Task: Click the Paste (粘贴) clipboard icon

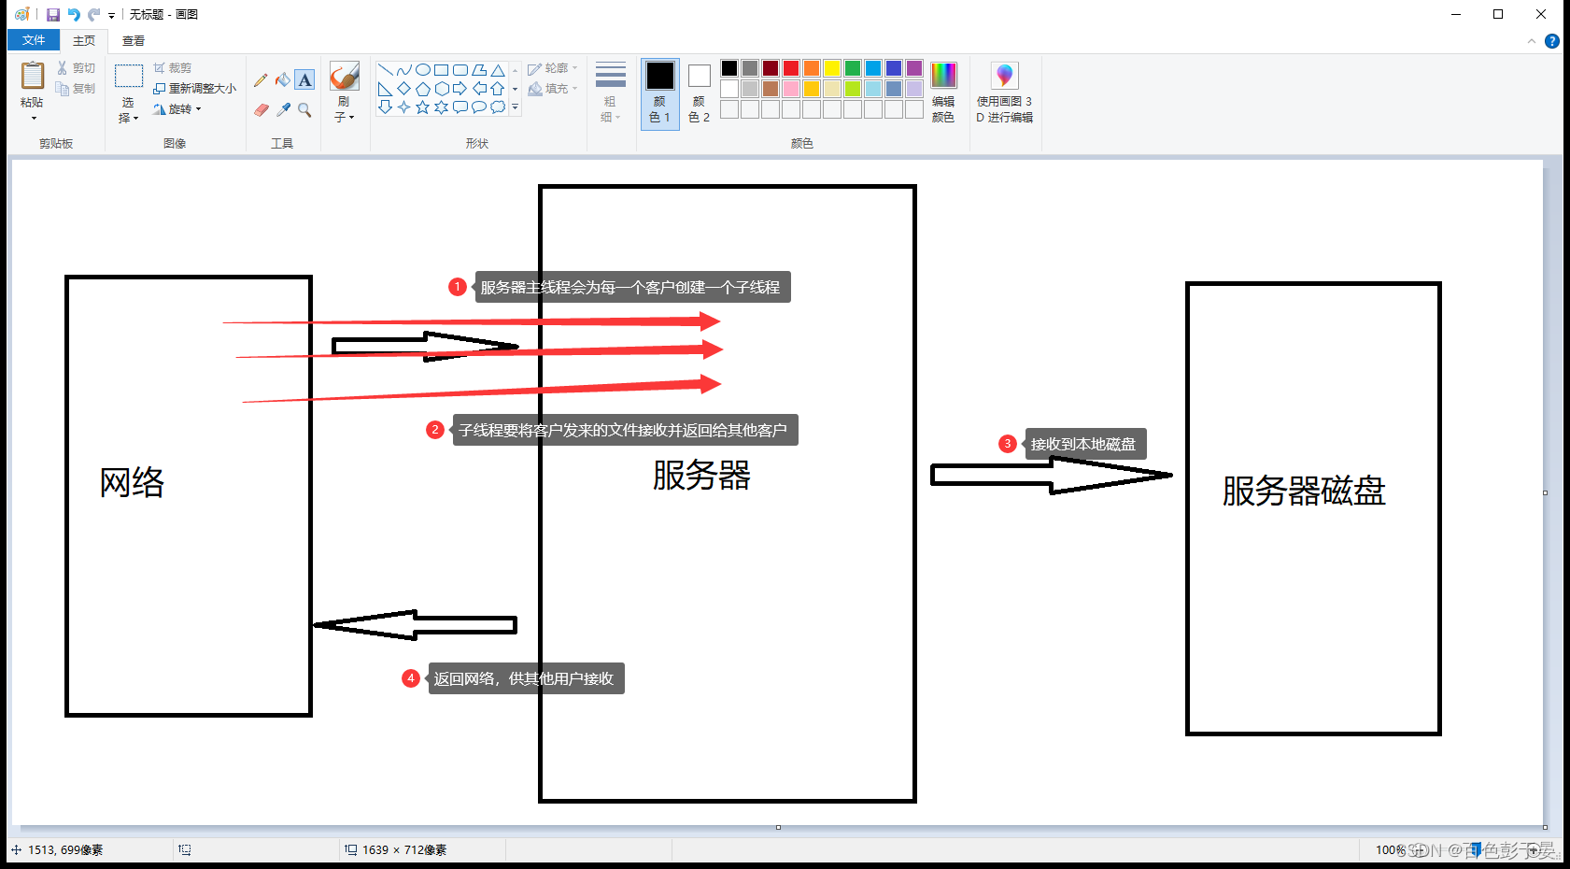Action: (33, 76)
